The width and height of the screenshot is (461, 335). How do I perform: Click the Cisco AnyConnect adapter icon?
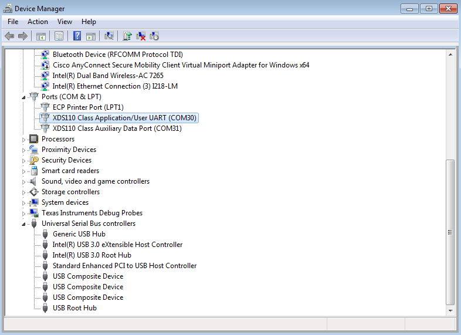(45, 65)
